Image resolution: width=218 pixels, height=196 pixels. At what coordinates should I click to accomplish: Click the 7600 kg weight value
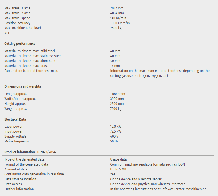[116, 109]
